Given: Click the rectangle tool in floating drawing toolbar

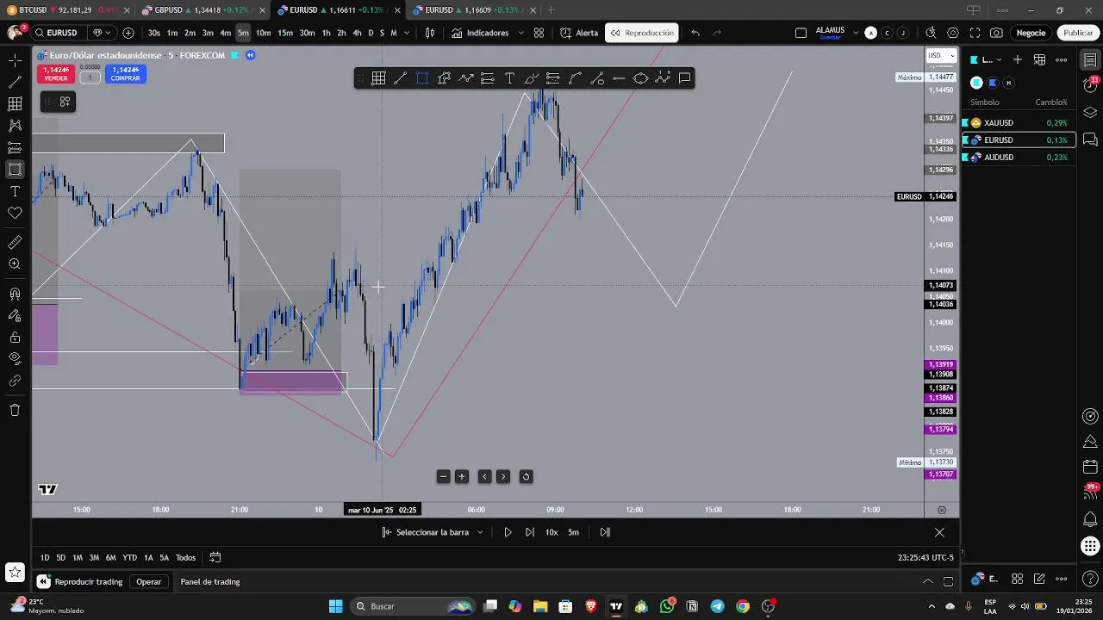Looking at the screenshot, I should click(422, 78).
